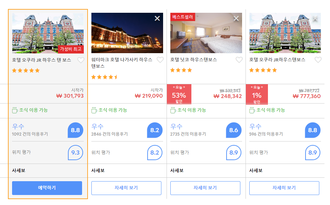Open 자세히 보기 for 워터마크 호텔
330x205 pixels.
[x=126, y=188]
